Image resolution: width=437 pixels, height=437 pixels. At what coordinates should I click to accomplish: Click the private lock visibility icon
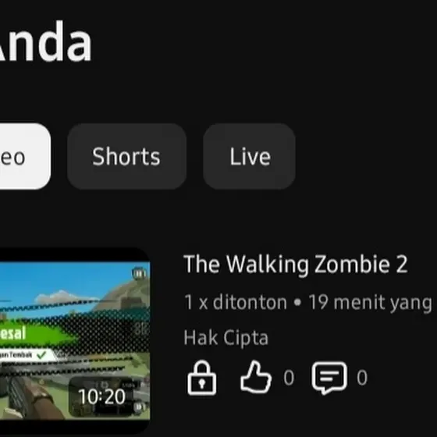coord(202,378)
